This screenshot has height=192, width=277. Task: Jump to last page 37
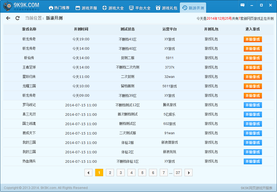[178, 173]
